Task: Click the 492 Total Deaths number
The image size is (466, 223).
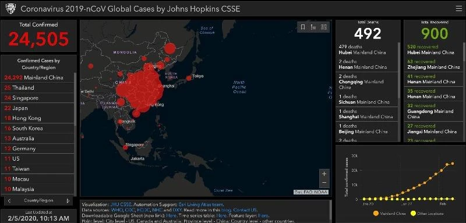Action: pos(368,34)
